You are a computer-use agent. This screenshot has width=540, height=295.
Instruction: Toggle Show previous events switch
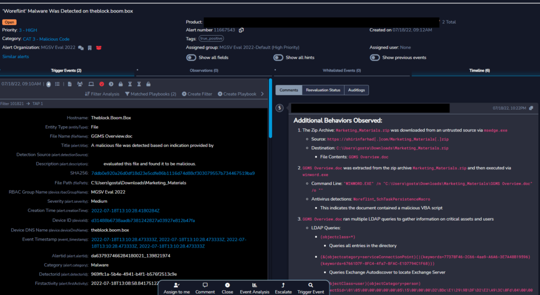[x=375, y=58]
